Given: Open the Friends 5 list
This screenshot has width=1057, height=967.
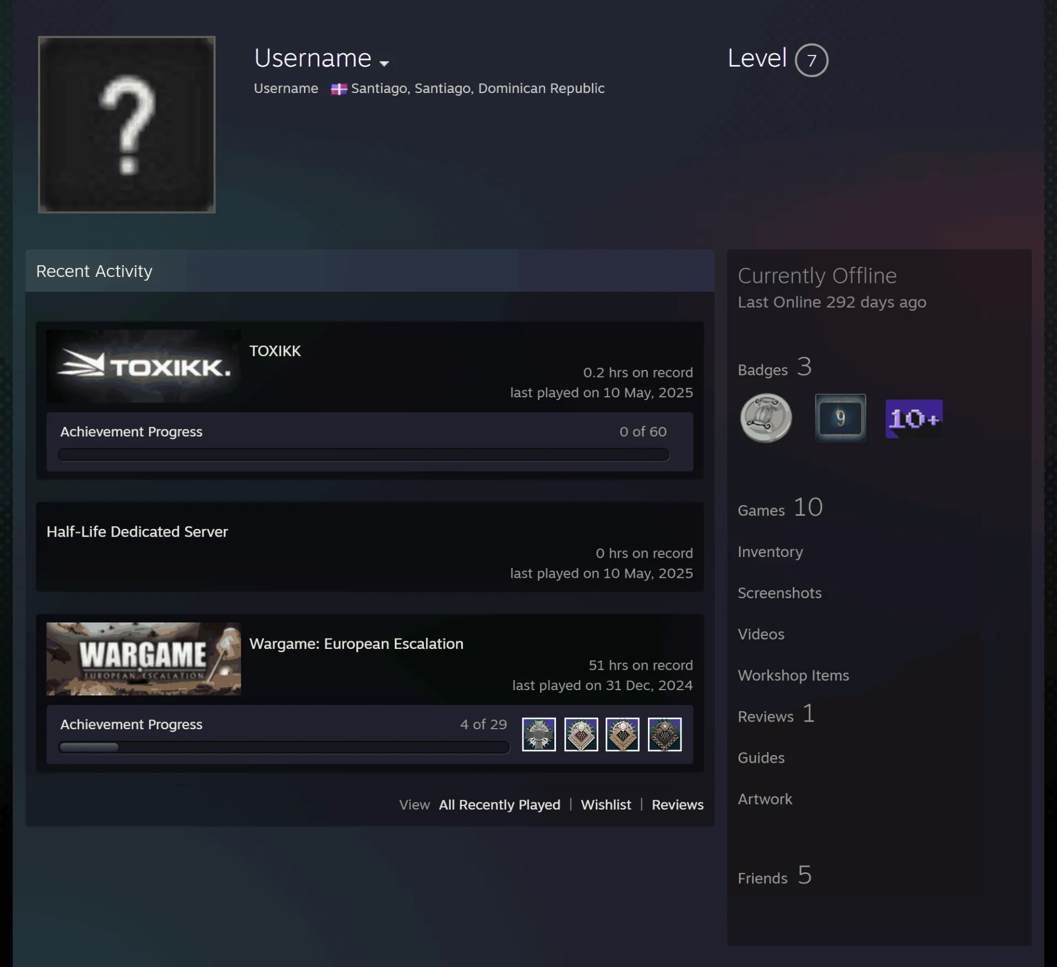Looking at the screenshot, I should point(775,876).
